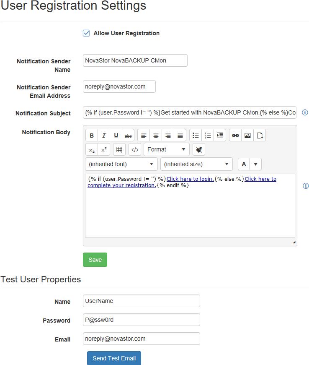The width and height of the screenshot is (309, 365).
Task: Click Send Test Email button
Action: pyautogui.click(x=114, y=358)
